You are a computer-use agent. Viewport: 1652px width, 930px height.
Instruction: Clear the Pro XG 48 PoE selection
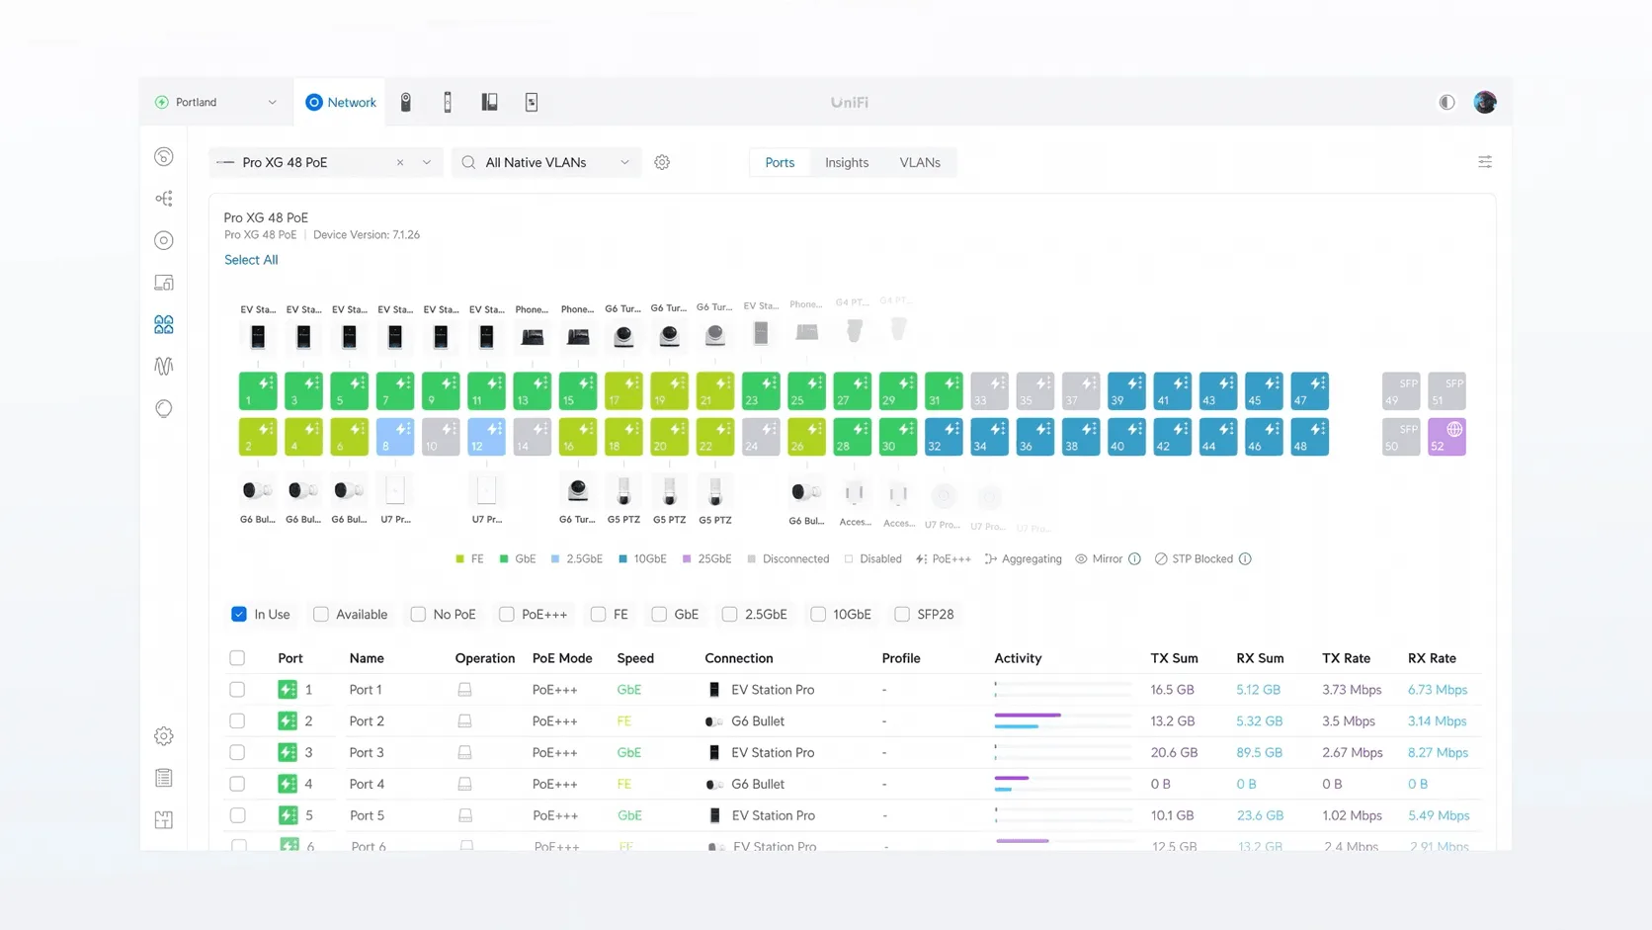400,162
